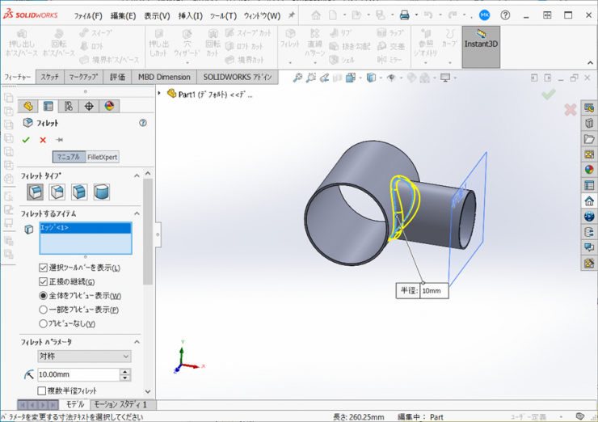Open the 挿入(I) menu
The image size is (598, 422).
tap(191, 15)
